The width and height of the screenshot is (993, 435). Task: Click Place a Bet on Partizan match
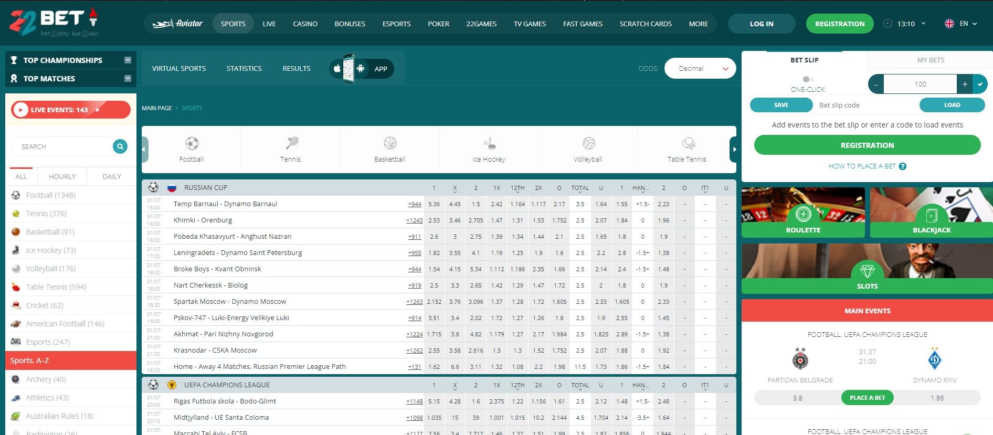[868, 398]
